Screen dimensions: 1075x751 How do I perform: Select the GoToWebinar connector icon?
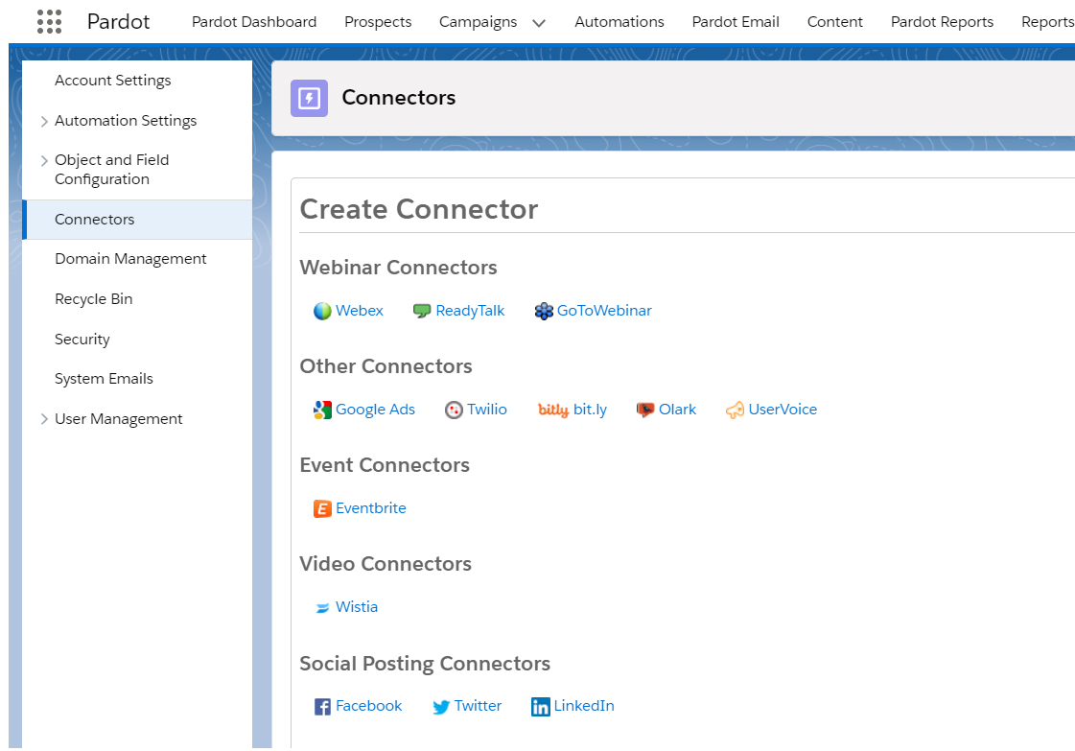point(544,310)
